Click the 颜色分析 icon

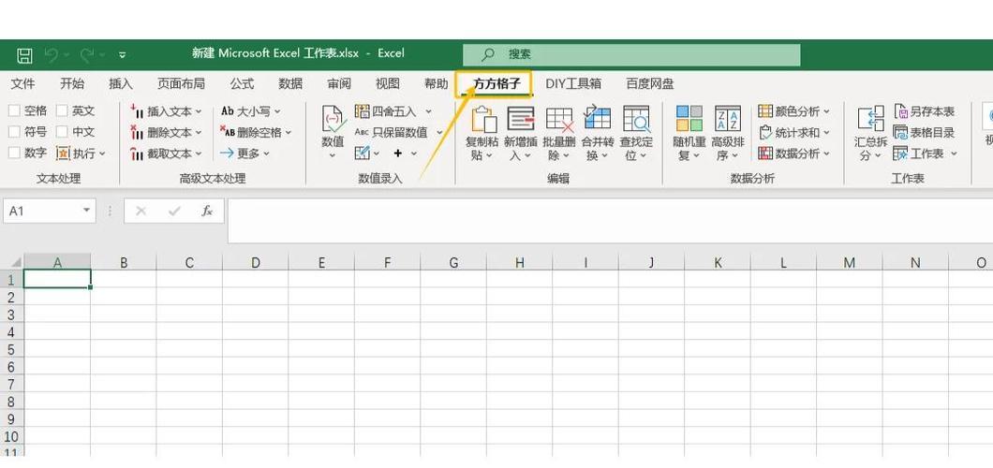tap(765, 111)
